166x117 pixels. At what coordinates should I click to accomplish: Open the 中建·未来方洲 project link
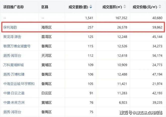pyautogui.click(x=14, y=103)
